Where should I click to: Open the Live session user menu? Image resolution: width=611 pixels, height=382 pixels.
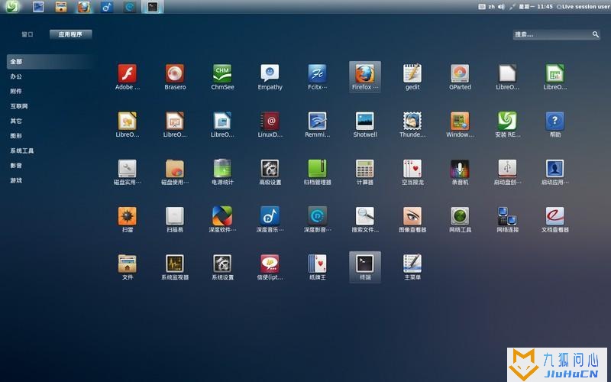(584, 7)
